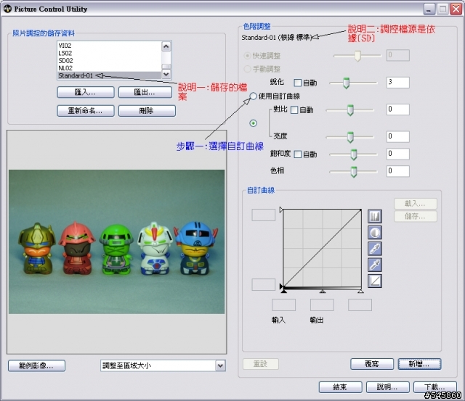The width and height of the screenshot is (465, 401).
Task: Click the black point input box under curve
Action: (284, 305)
